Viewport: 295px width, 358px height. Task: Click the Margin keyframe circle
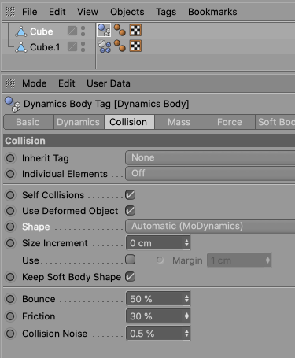[x=160, y=260]
